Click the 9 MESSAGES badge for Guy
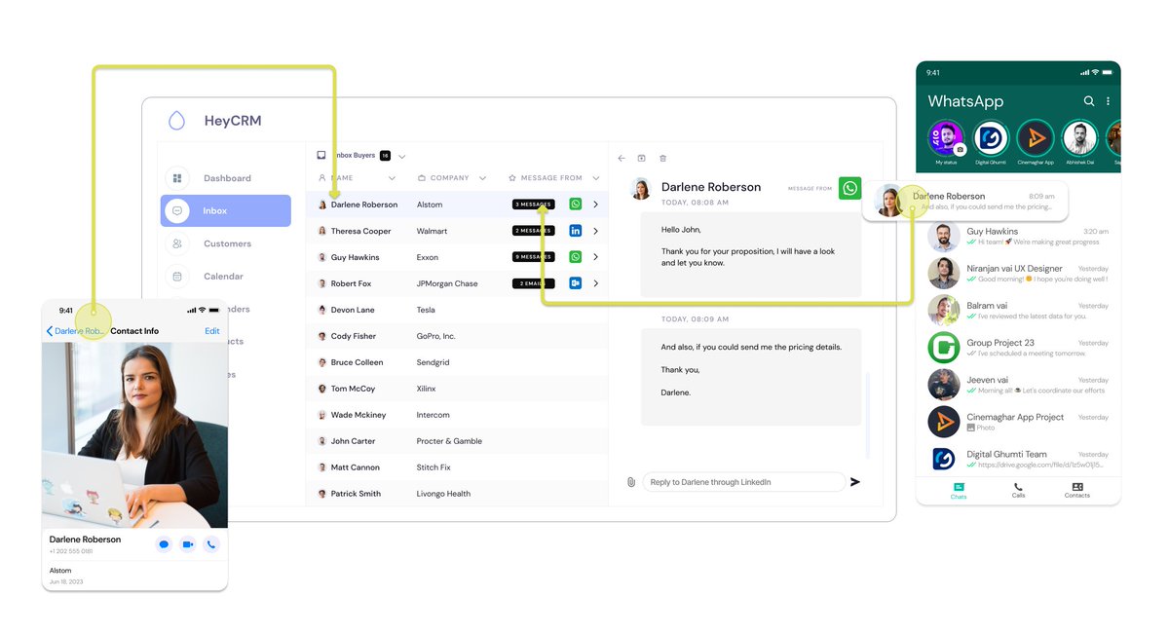This screenshot has height=634, width=1169. click(x=534, y=257)
